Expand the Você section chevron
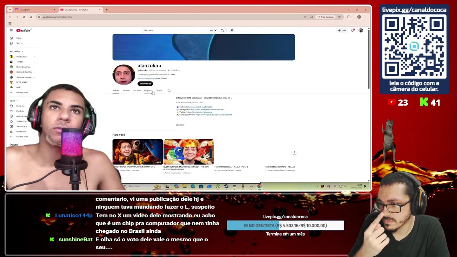The height and width of the screenshot is (257, 457). tap(17, 101)
